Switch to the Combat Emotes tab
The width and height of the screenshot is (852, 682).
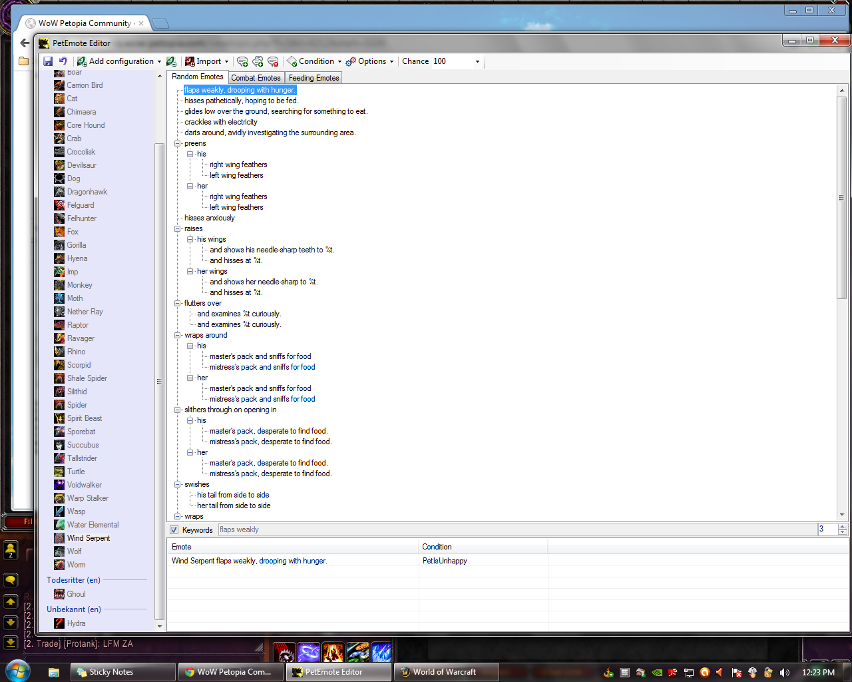coord(256,78)
